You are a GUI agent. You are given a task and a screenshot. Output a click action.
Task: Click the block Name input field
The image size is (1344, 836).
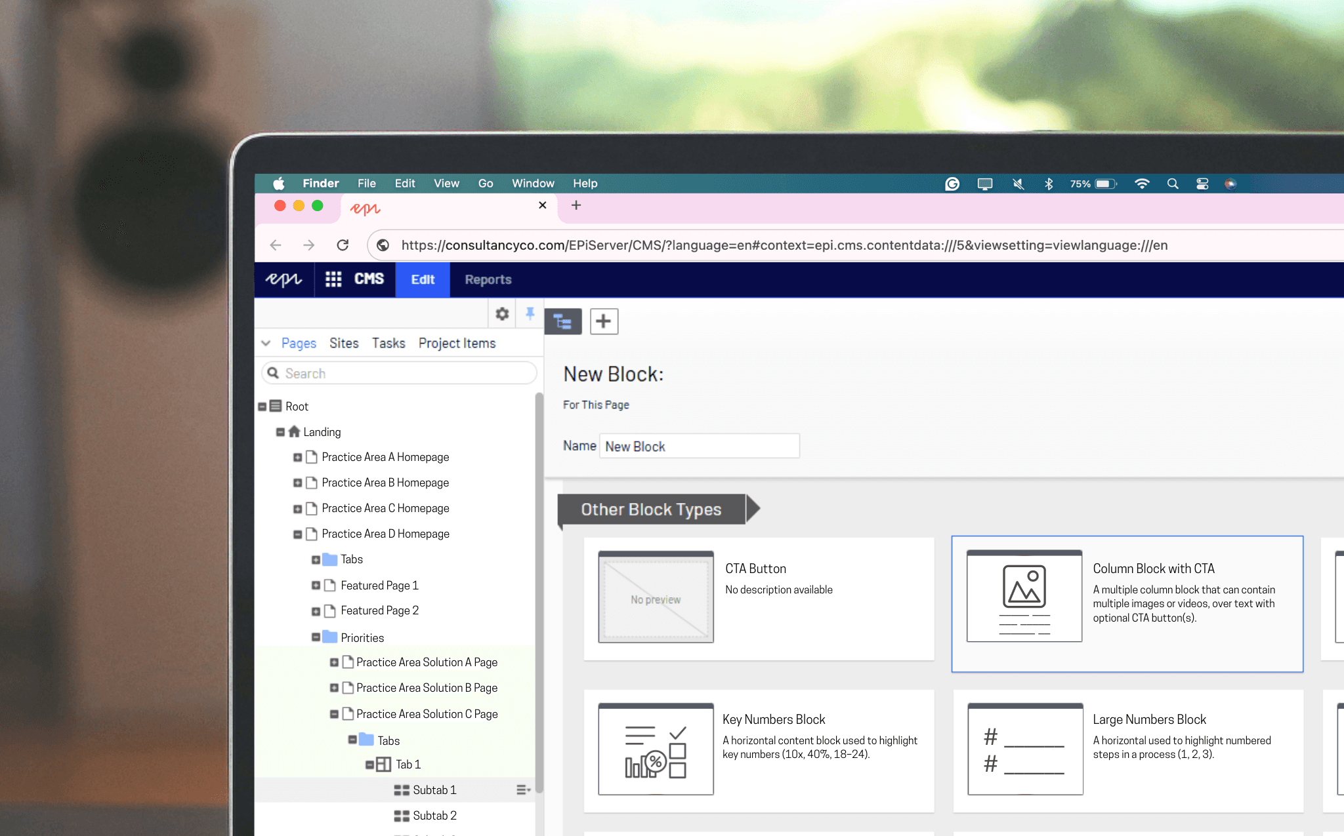point(700,446)
